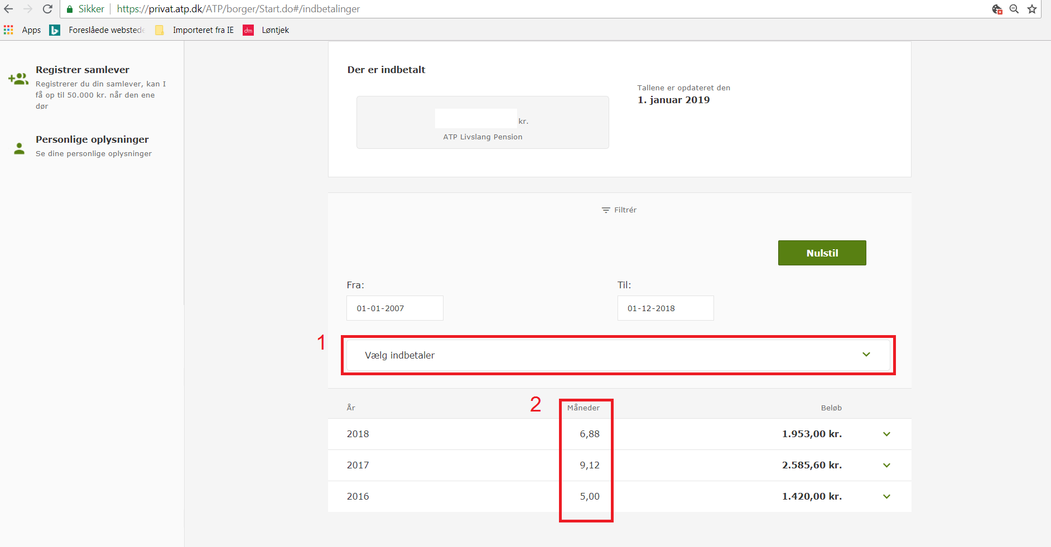1051x547 pixels.
Task: Click the Til date input field
Action: (x=665, y=308)
